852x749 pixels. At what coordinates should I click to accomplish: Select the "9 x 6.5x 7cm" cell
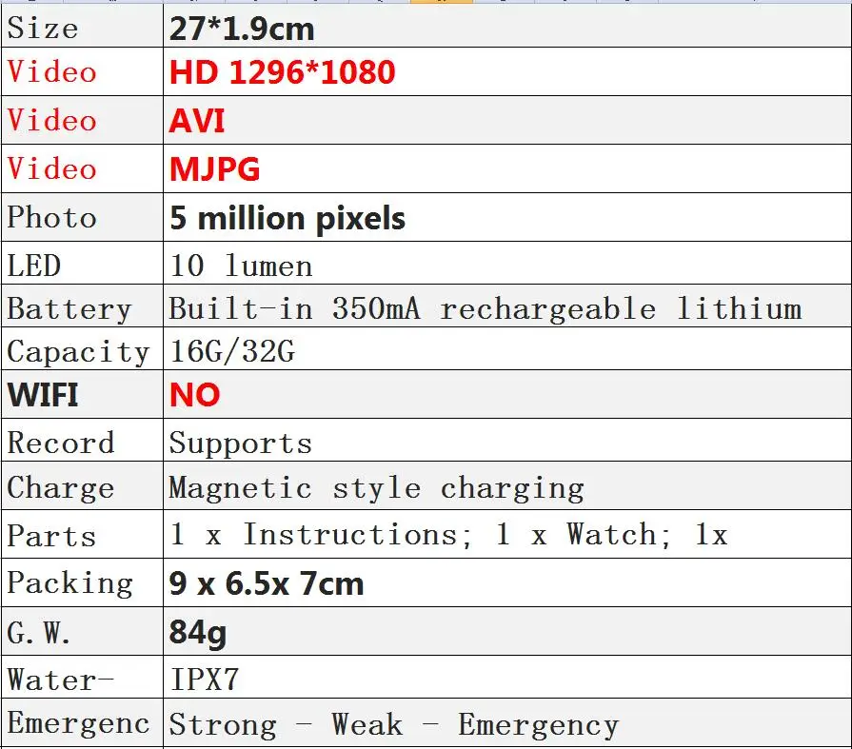[x=507, y=582]
